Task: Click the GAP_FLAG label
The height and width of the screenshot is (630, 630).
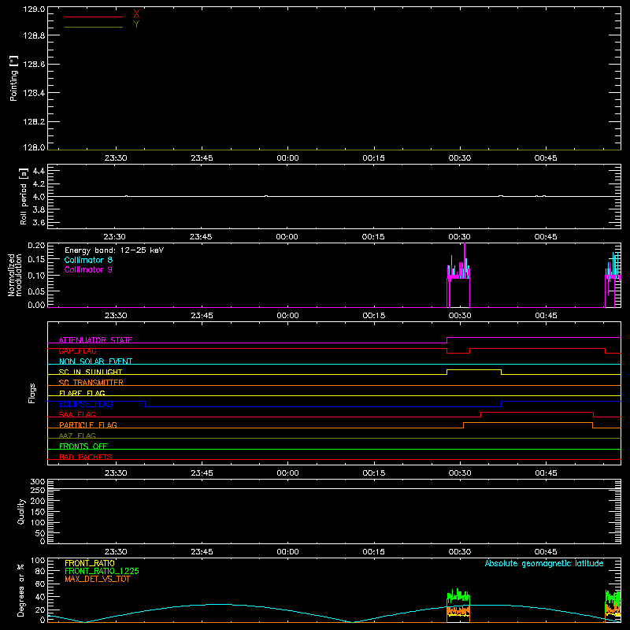Action: (77, 350)
